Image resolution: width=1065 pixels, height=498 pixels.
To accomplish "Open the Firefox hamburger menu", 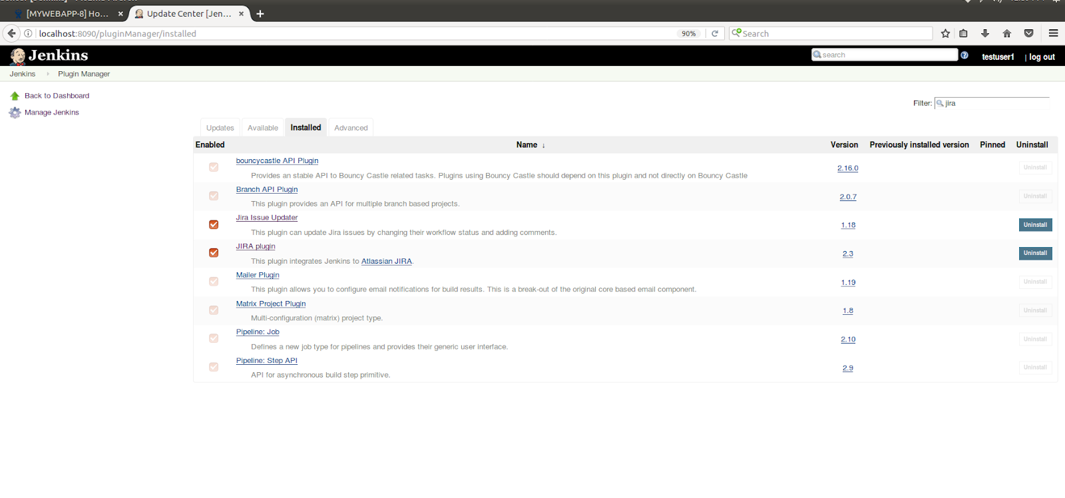I will point(1053,33).
